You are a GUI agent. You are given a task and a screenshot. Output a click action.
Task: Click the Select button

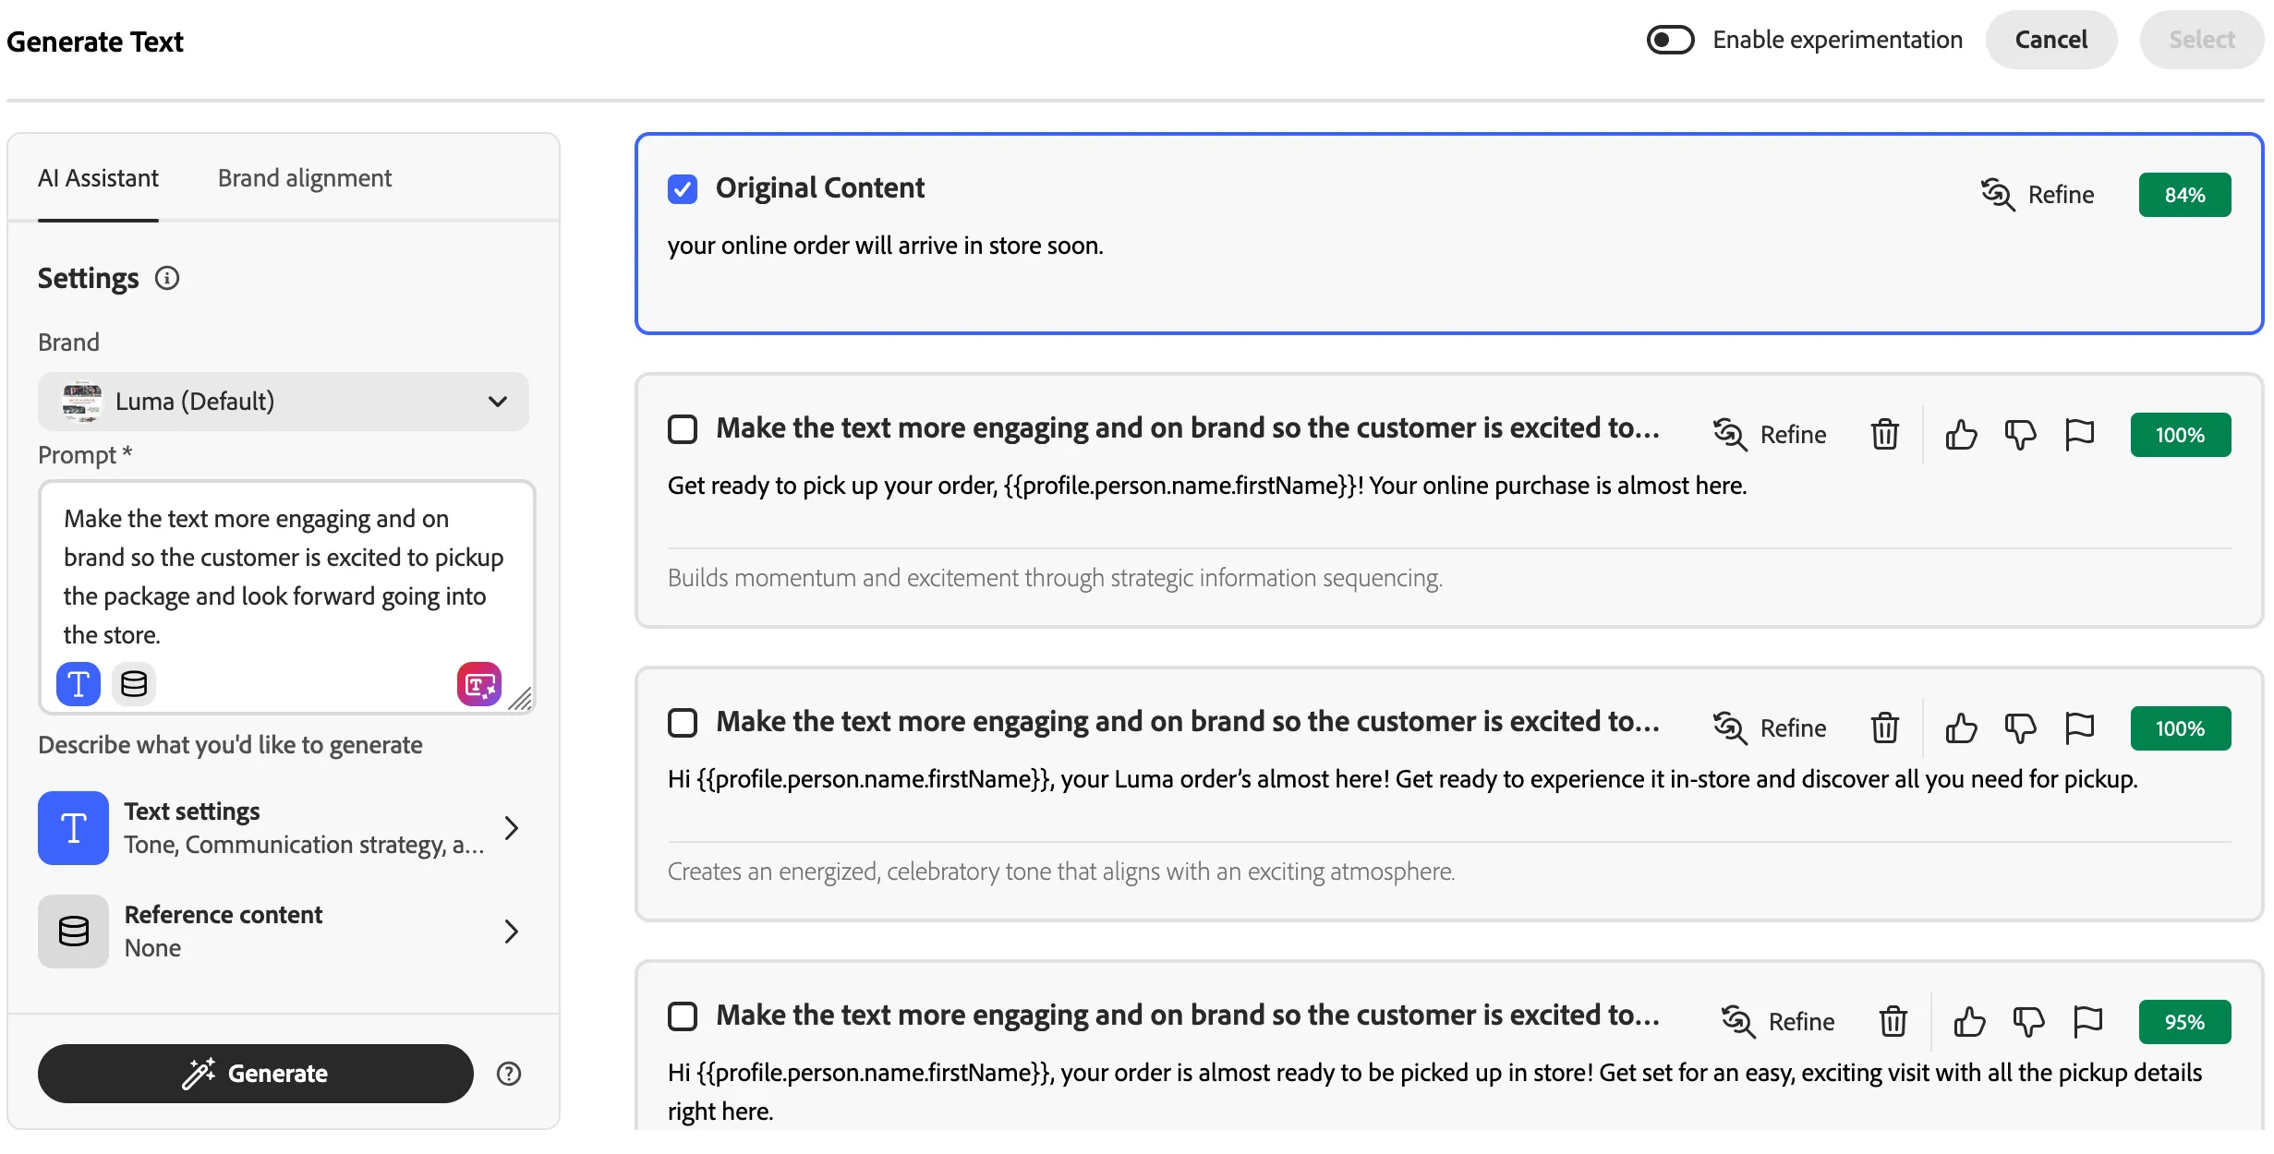[x=2202, y=40]
